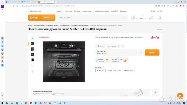Select 84 мес. warranty option
The width and height of the screenshot is (187, 105).
click(129, 71)
